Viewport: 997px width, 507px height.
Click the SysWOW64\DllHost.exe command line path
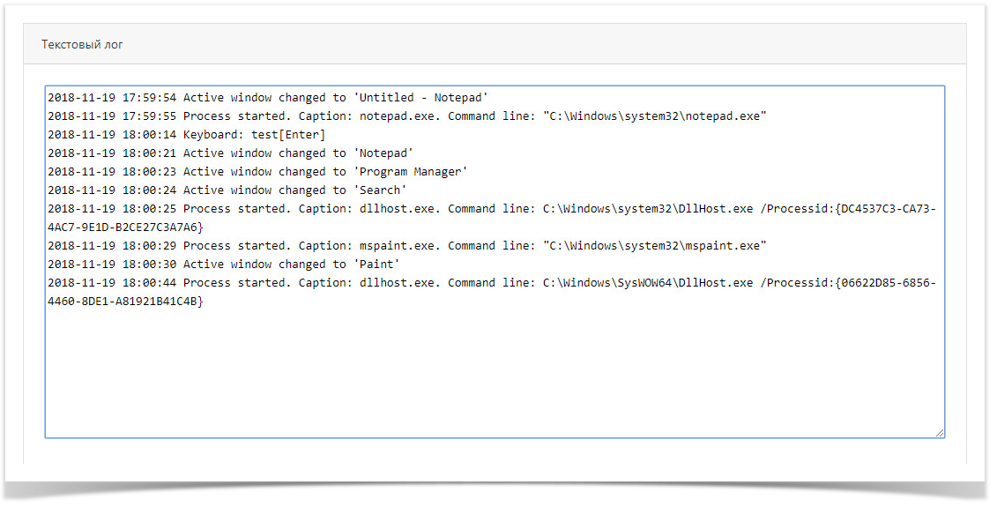click(647, 283)
